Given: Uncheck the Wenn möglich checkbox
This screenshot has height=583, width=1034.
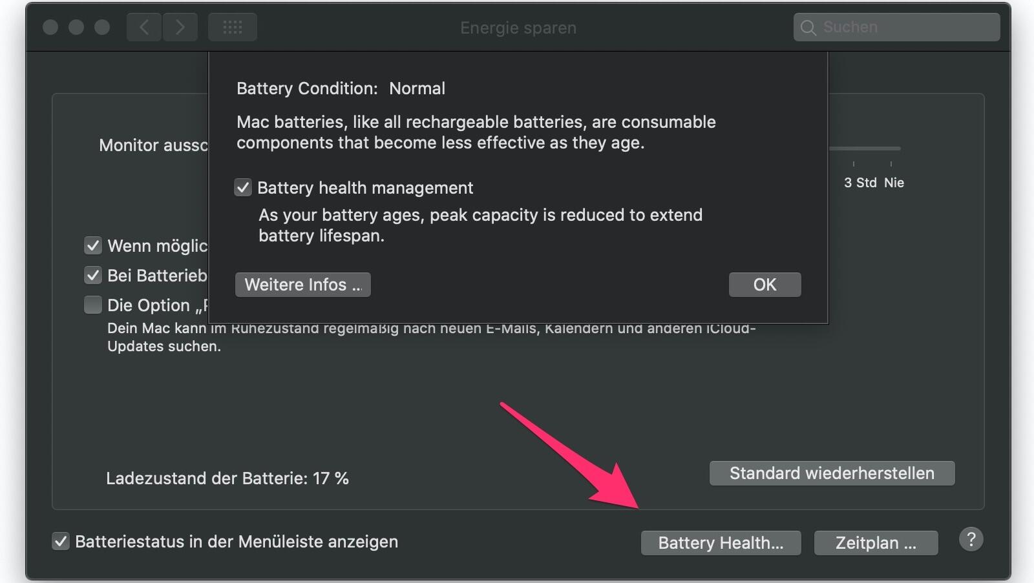Looking at the screenshot, I should [x=93, y=246].
